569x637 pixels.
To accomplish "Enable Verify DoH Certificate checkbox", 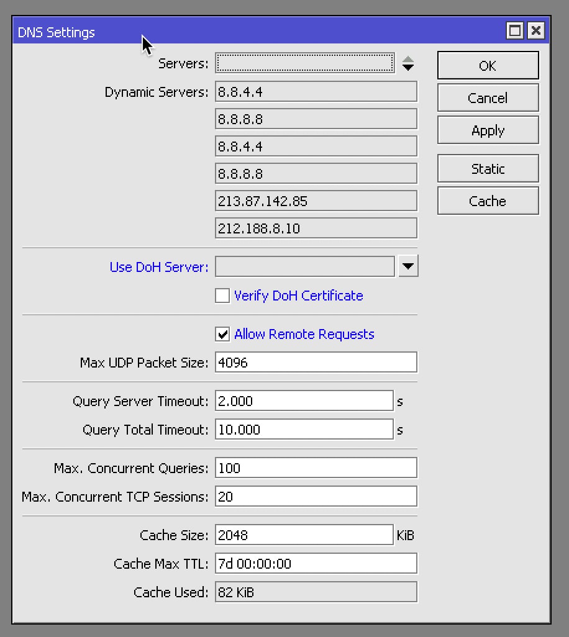I will (x=222, y=296).
